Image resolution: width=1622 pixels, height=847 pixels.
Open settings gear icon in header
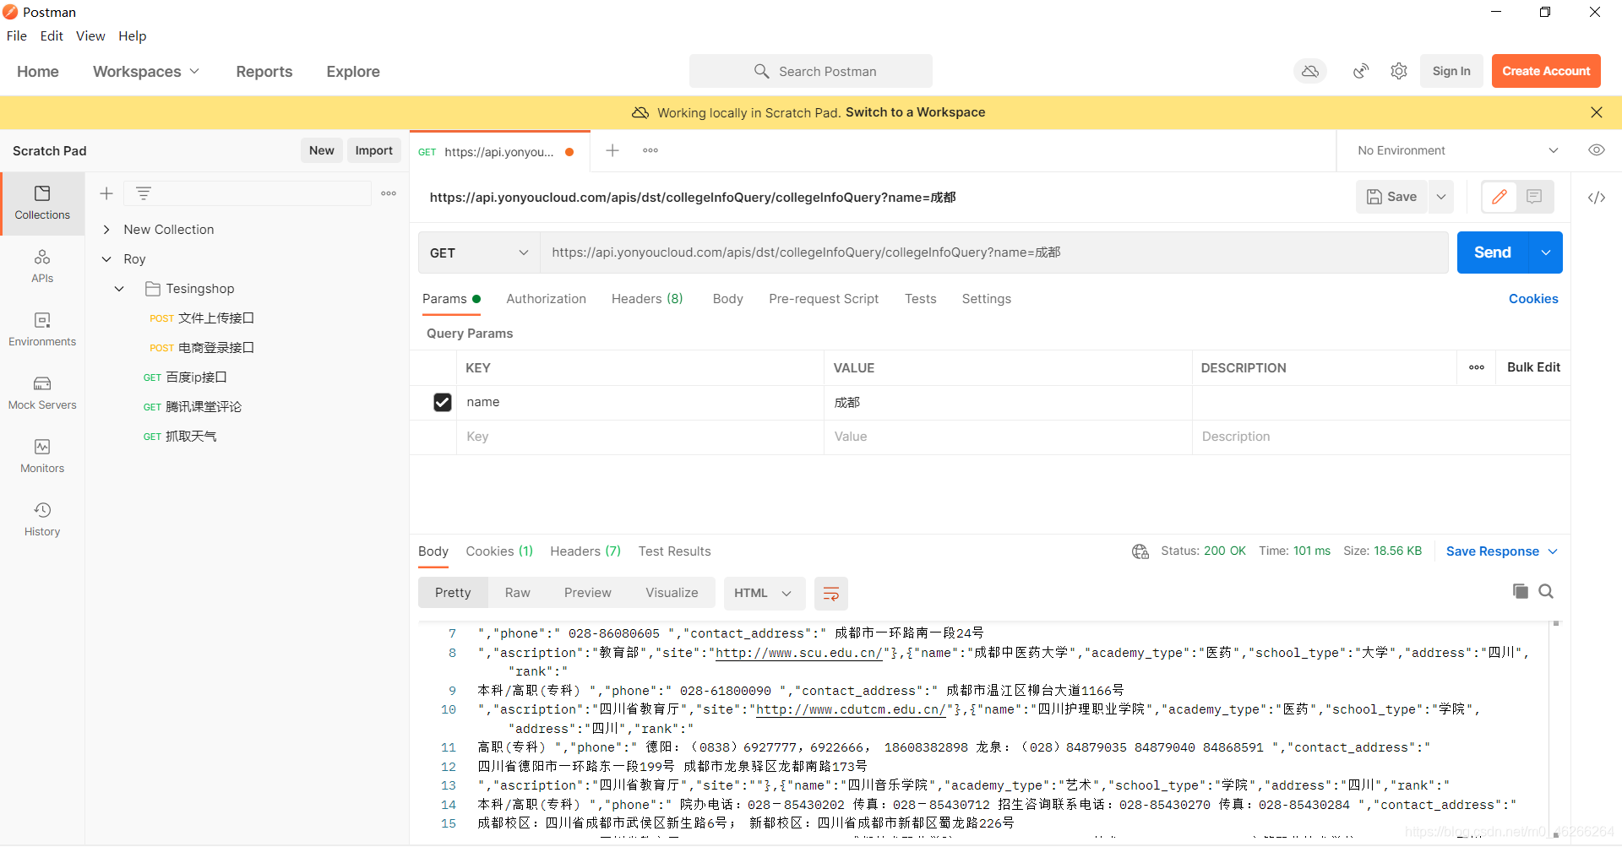(x=1399, y=71)
